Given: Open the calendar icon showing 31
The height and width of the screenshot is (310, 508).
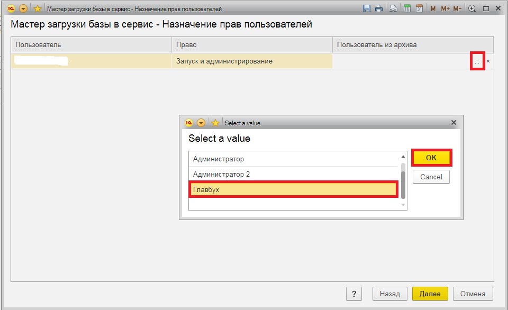Looking at the screenshot, I should click(x=420, y=9).
